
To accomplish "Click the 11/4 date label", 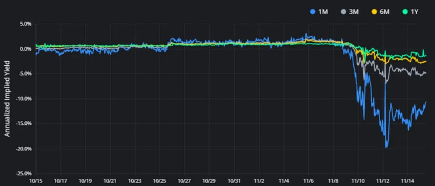I will coord(284,181).
